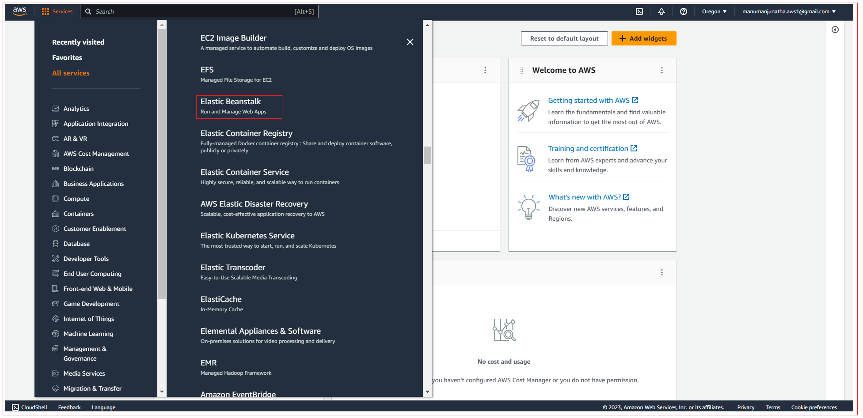Close the services menu with the X
This screenshot has height=418, width=863.
(410, 42)
